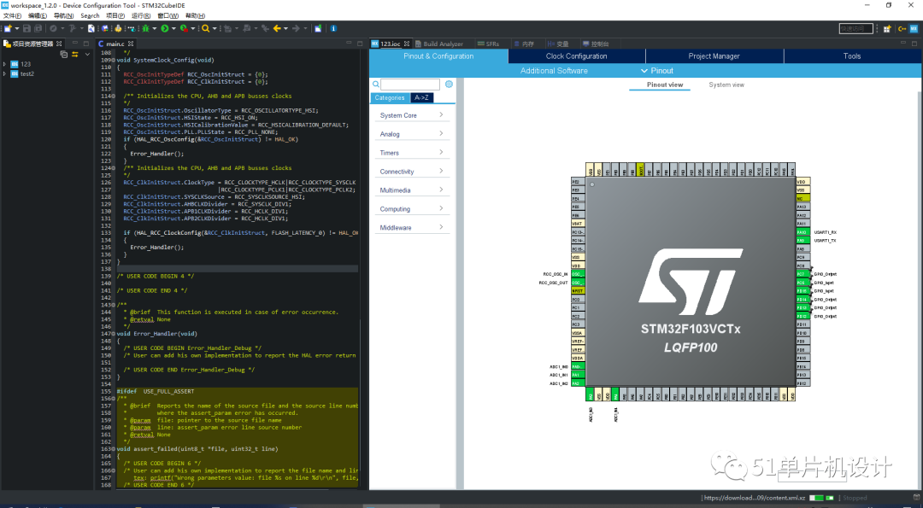This screenshot has width=923, height=508.
Task: Click the blue Information icon in toolbar
Action: click(x=334, y=28)
